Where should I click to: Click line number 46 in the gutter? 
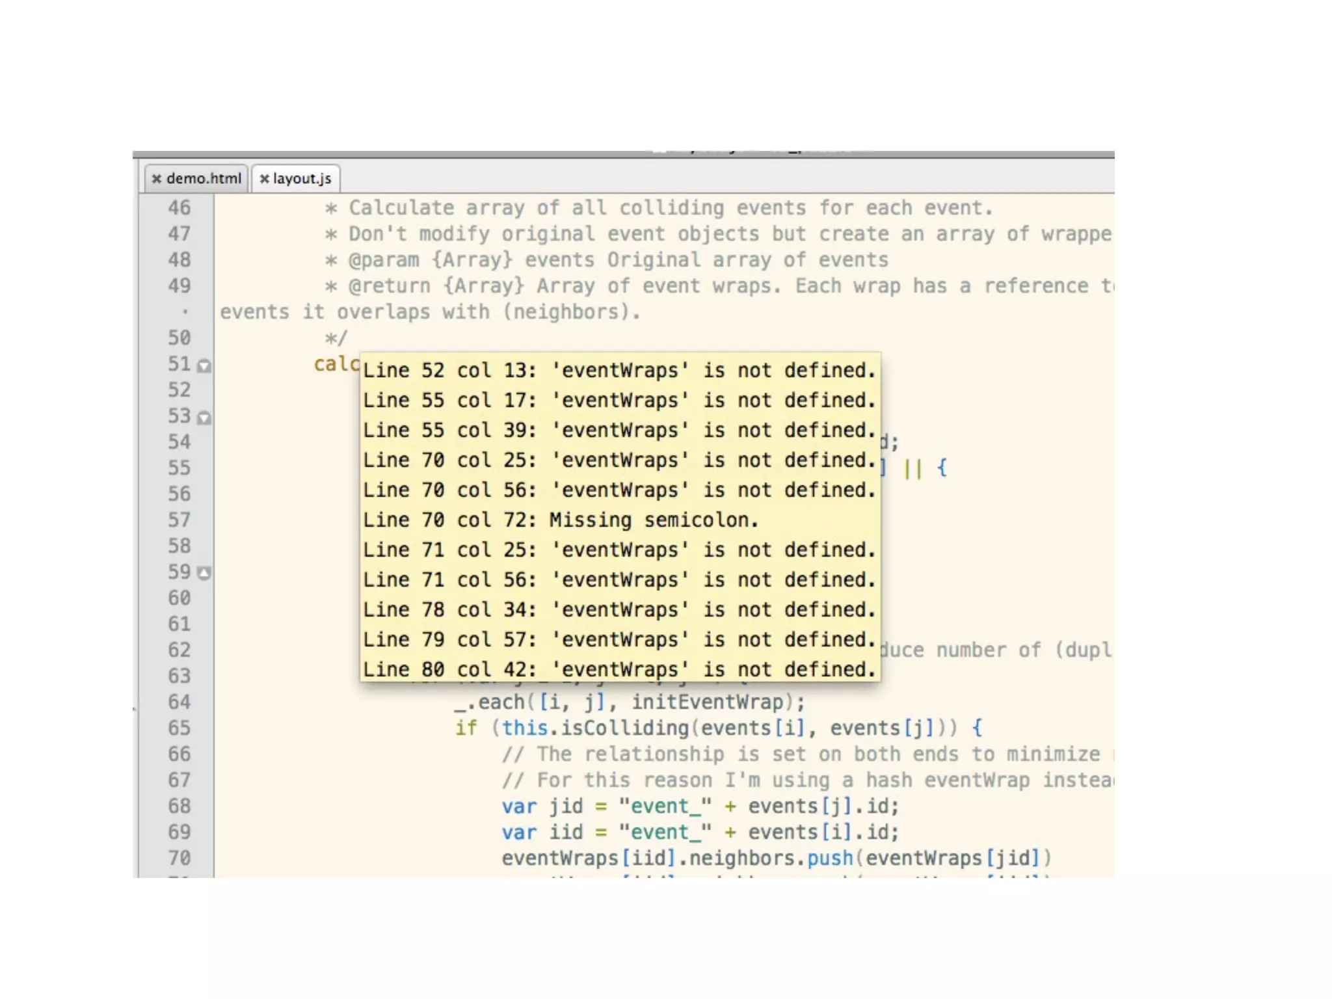[179, 207]
